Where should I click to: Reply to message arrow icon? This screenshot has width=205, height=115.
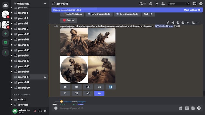coord(188,23)
